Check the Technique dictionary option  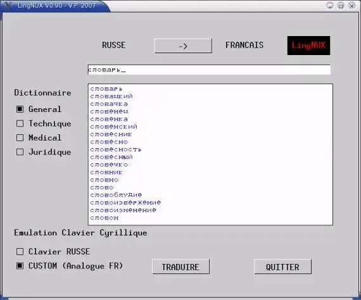[20, 123]
